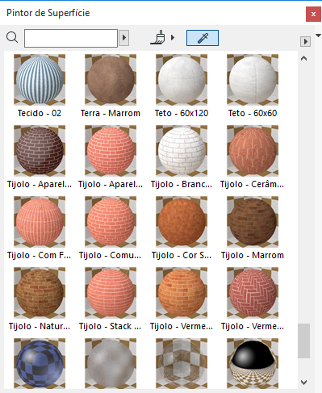Click the Tijolo - Stack ... label text
Viewport: 322px width, 393px height.
pyautogui.click(x=111, y=326)
